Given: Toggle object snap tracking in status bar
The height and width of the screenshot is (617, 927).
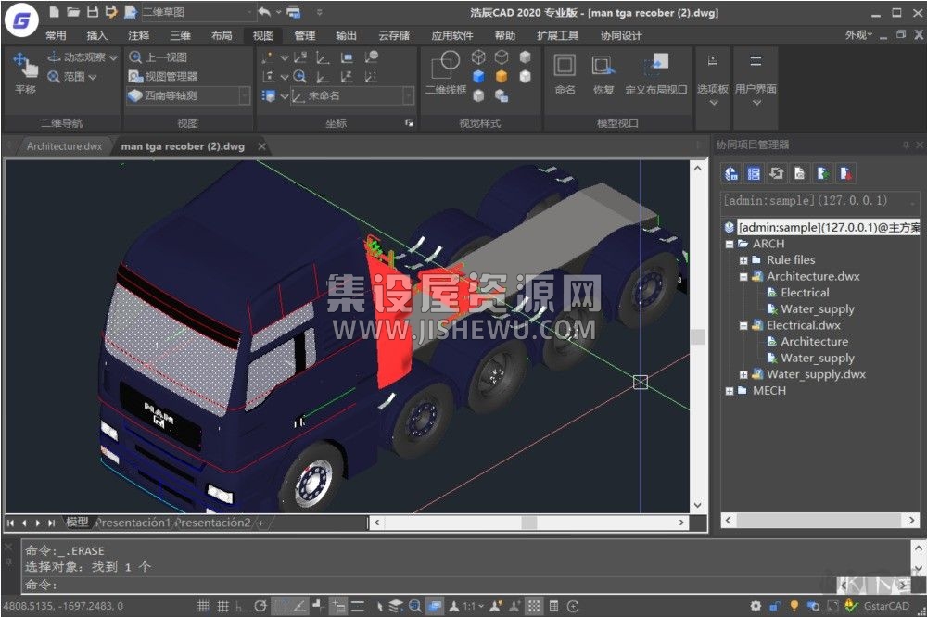Looking at the screenshot, I should click(x=299, y=606).
